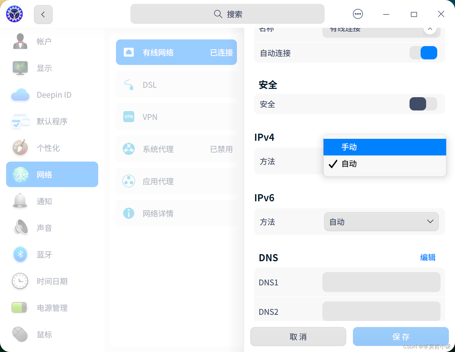
Task: Open 显示 settings in sidebar
Action: coord(52,68)
